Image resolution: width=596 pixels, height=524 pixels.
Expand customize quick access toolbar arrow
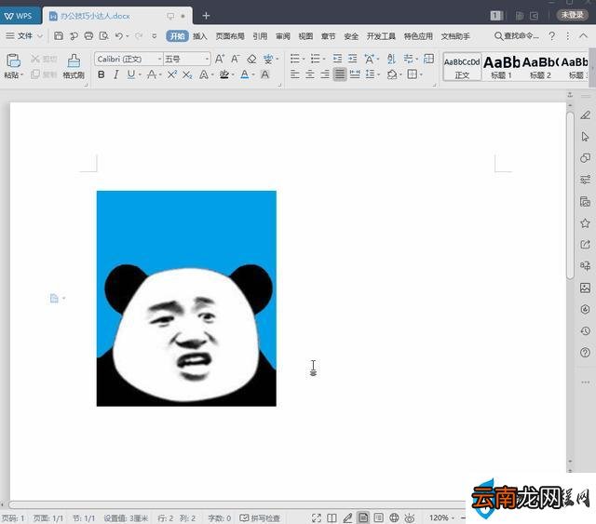(154, 36)
